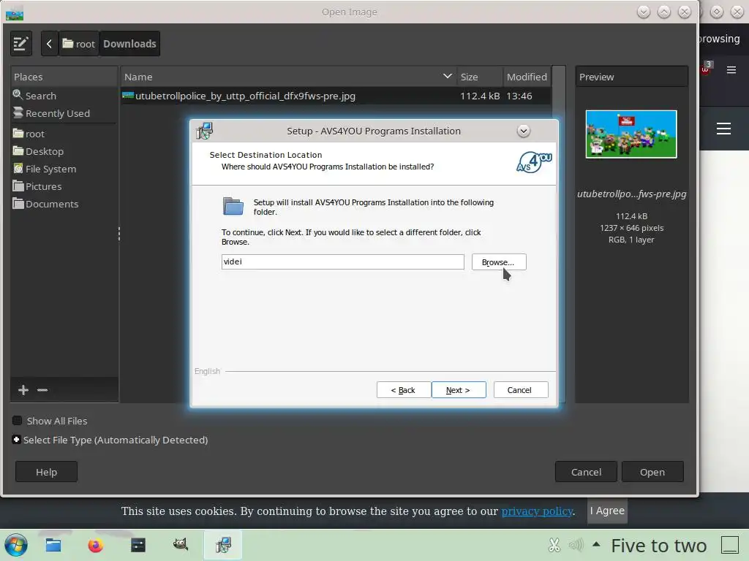
Task: Expand hidden tray icons arrow
Action: click(596, 543)
